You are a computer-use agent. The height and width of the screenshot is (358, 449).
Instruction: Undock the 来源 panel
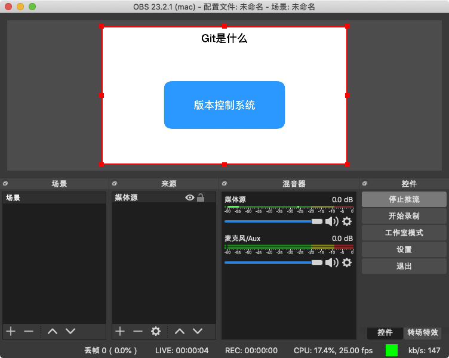pyautogui.click(x=115, y=183)
